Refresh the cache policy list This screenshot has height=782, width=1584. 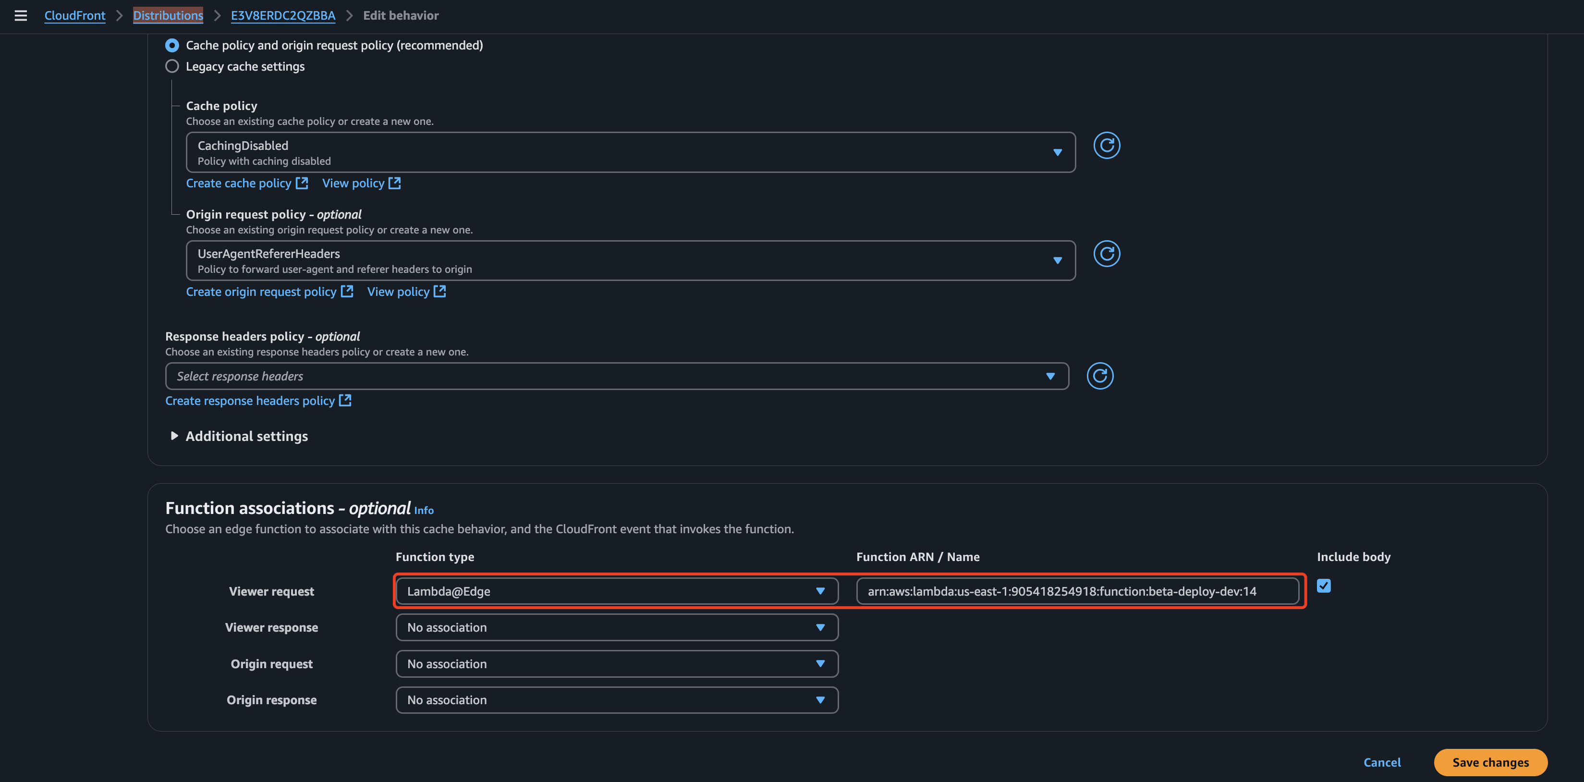1106,146
